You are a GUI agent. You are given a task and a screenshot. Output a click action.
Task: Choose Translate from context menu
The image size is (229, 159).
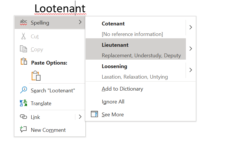pos(50,103)
